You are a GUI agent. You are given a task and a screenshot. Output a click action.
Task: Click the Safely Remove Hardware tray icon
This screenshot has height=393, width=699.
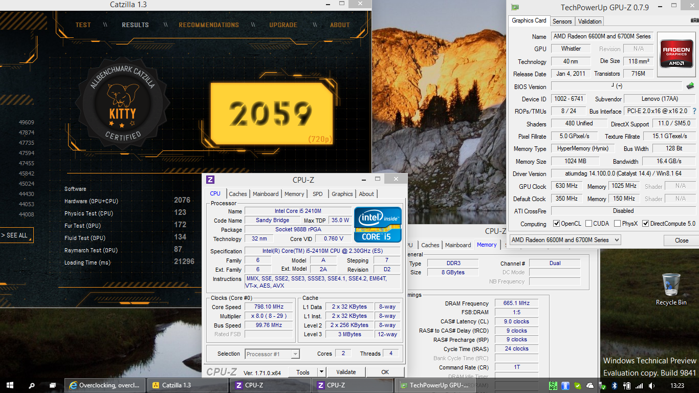(603, 385)
